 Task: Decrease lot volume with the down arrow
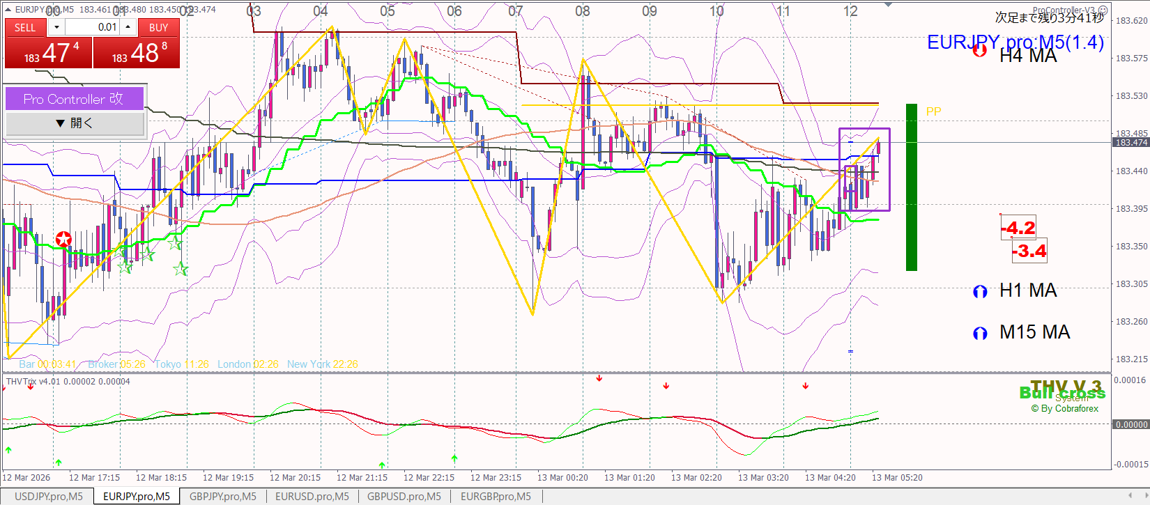[56, 27]
